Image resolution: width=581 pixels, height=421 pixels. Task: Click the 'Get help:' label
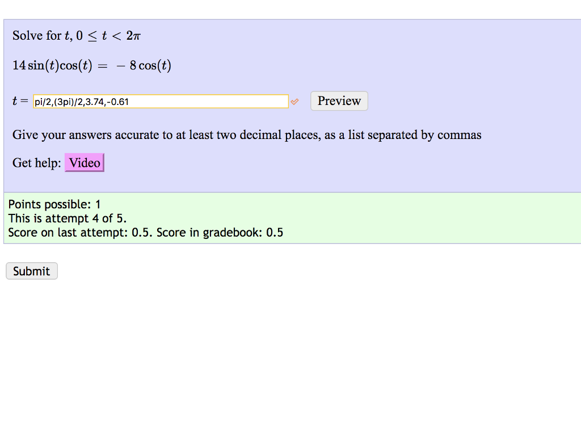coord(35,163)
